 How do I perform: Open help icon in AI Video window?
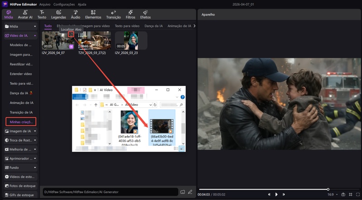182,97
